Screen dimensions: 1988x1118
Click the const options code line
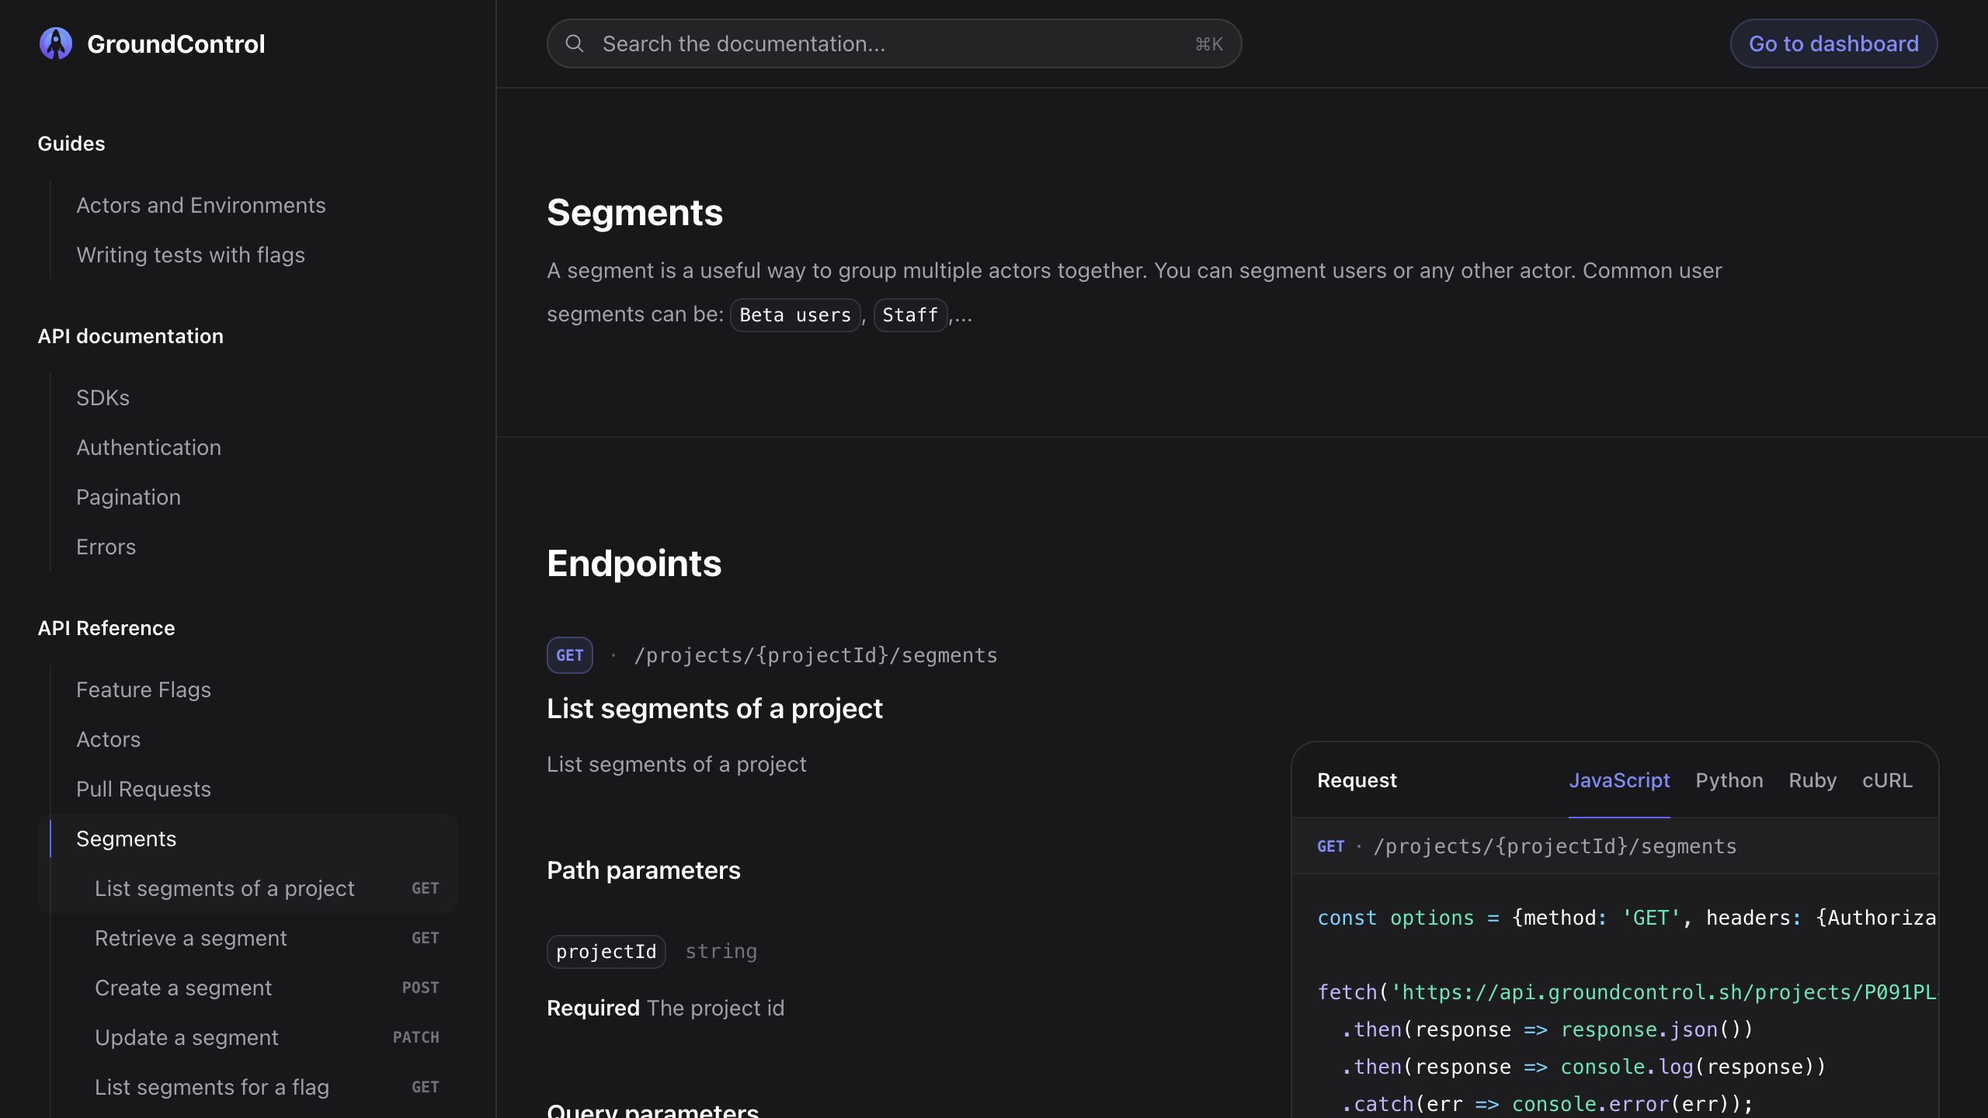1627,918
